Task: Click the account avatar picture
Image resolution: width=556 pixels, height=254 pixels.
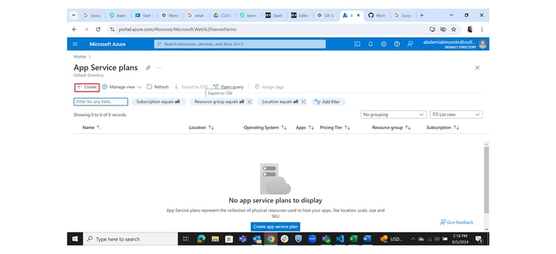Action: 482,44
